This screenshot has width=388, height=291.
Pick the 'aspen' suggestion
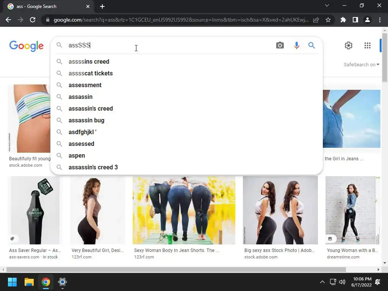[x=186, y=156]
